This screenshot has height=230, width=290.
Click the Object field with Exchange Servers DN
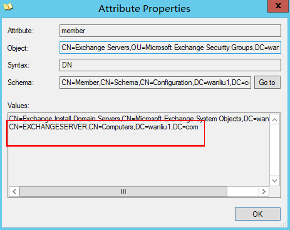click(x=170, y=47)
